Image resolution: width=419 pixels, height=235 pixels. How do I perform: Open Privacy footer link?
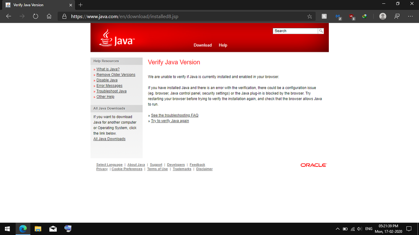point(102,169)
